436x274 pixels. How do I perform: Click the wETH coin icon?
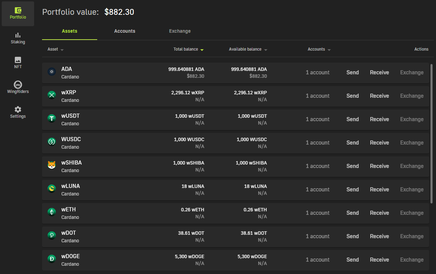coord(52,213)
